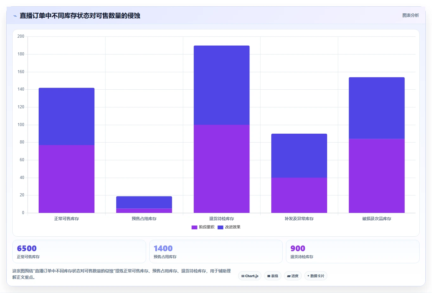Click the x-axis label 正常可售库存
Image resolution: width=432 pixels, height=293 pixels.
tap(67, 219)
